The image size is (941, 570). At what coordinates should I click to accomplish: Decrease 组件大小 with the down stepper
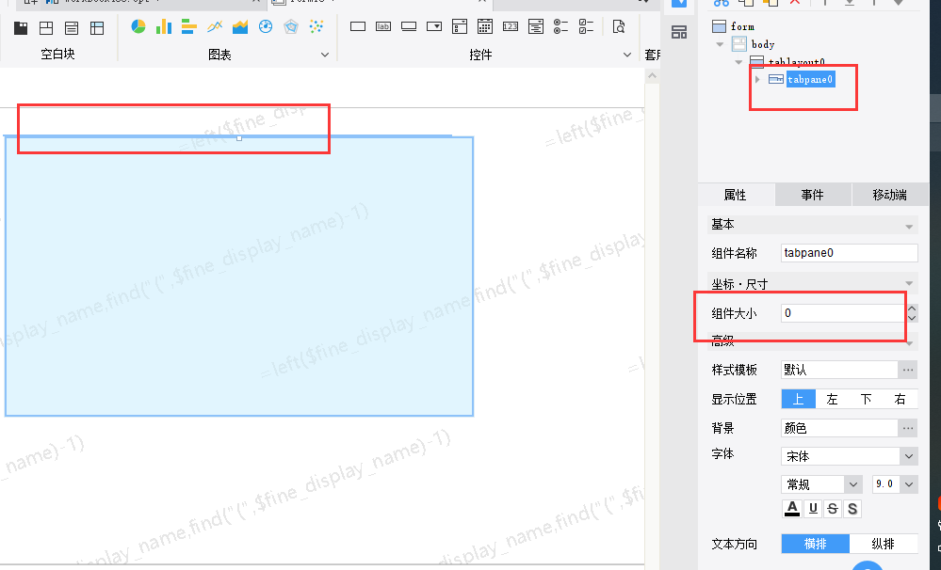pyautogui.click(x=912, y=318)
